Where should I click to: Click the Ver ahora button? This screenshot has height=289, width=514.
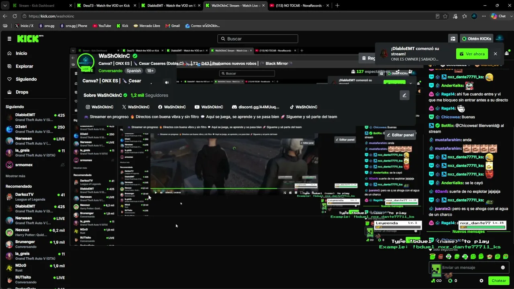point(472,54)
